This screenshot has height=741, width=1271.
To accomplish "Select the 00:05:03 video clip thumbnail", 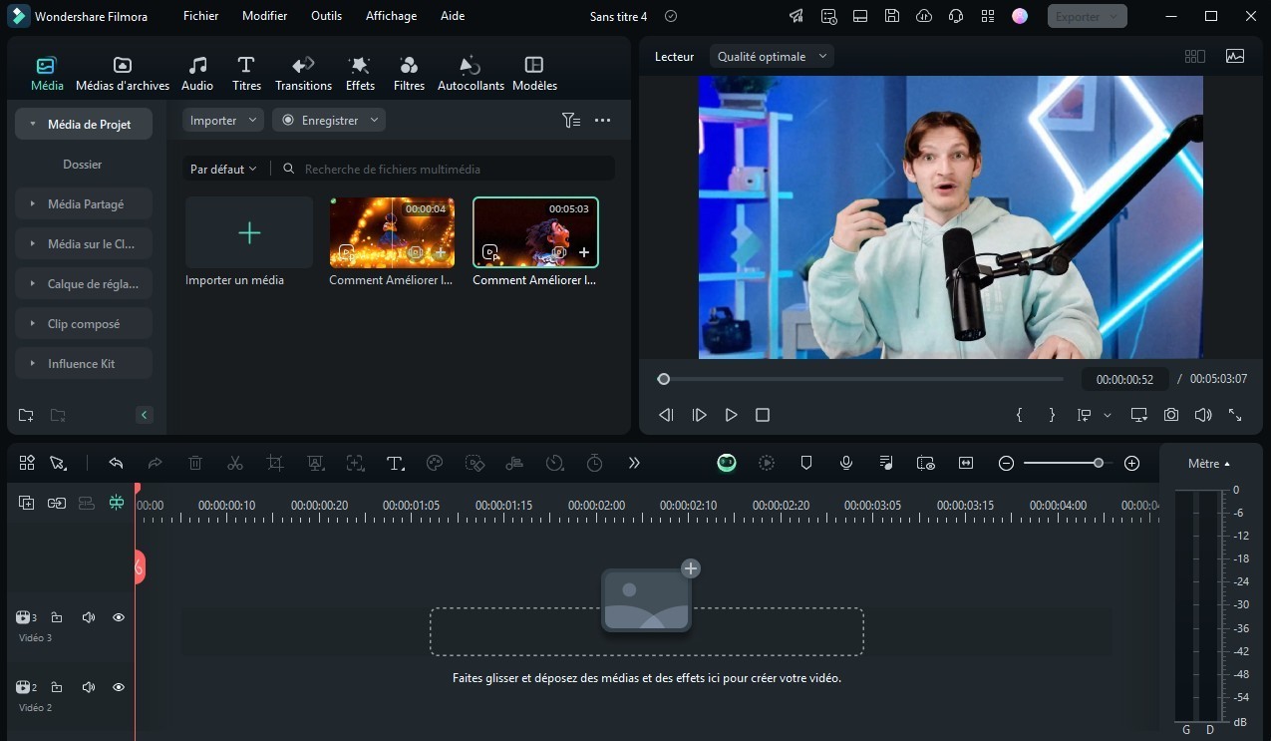I will (x=535, y=232).
